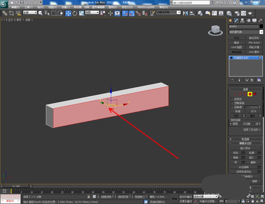Screen dimensions: 265x204
Task: Activate the Select and Rotate tool
Action: (75, 13)
